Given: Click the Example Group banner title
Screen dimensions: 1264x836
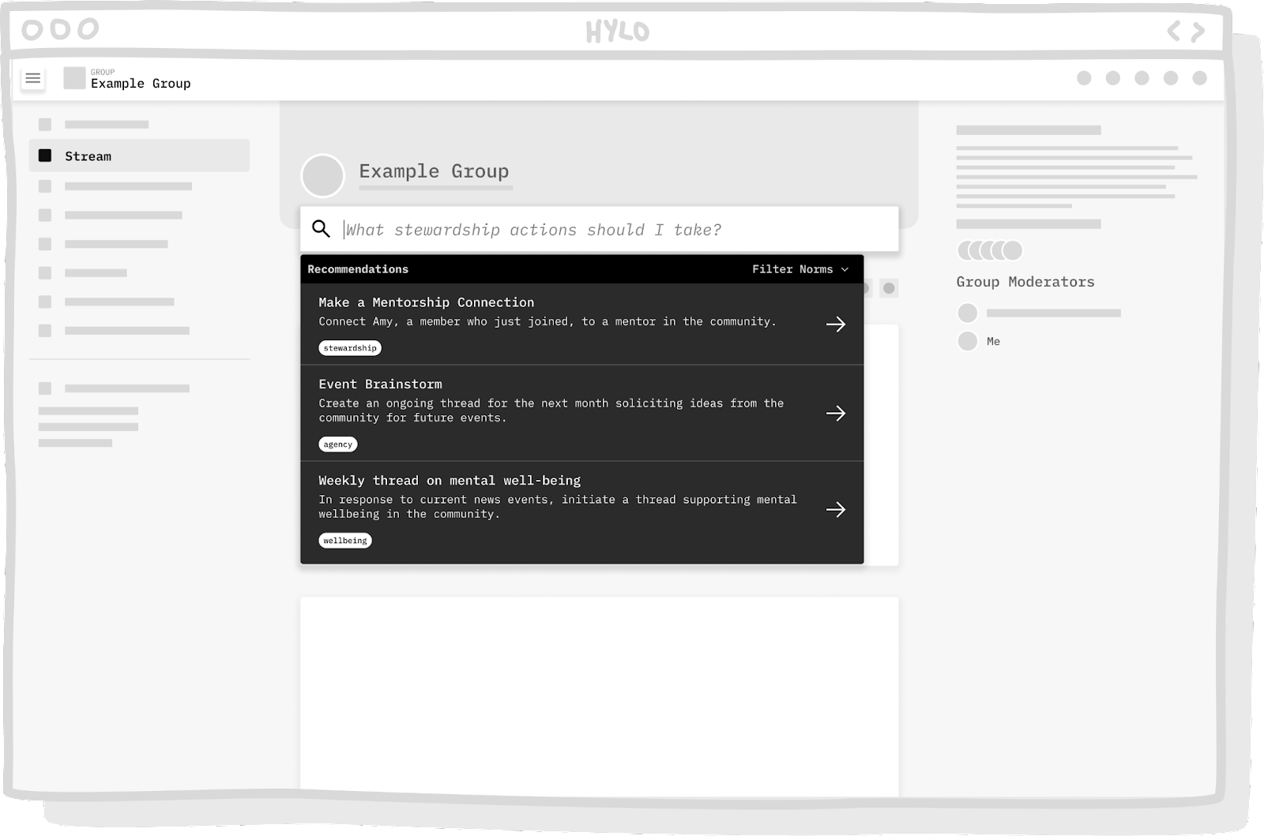Looking at the screenshot, I should click(434, 171).
